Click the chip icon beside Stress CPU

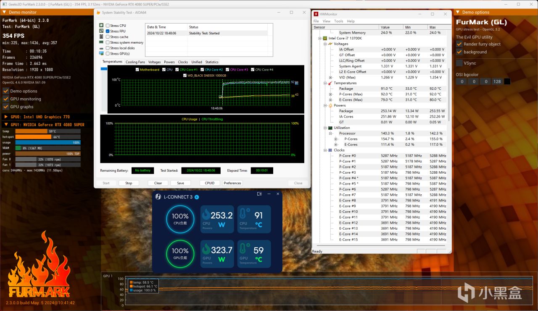click(x=102, y=26)
